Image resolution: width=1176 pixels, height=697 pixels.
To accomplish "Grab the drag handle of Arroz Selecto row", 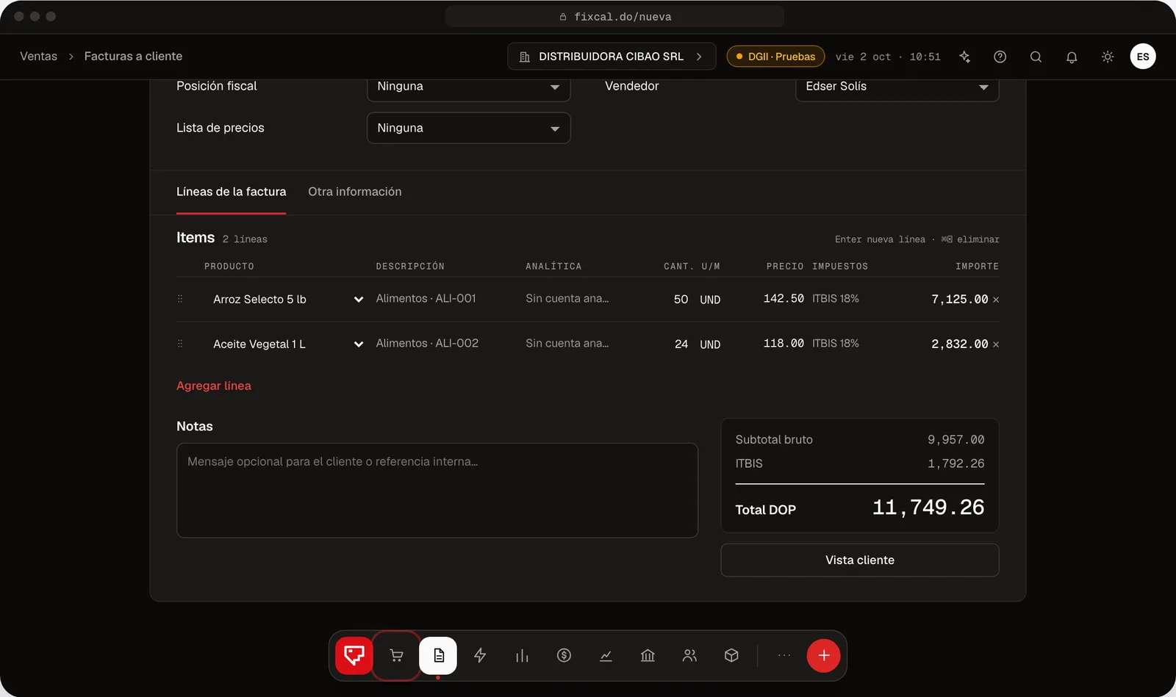I will [x=180, y=299].
